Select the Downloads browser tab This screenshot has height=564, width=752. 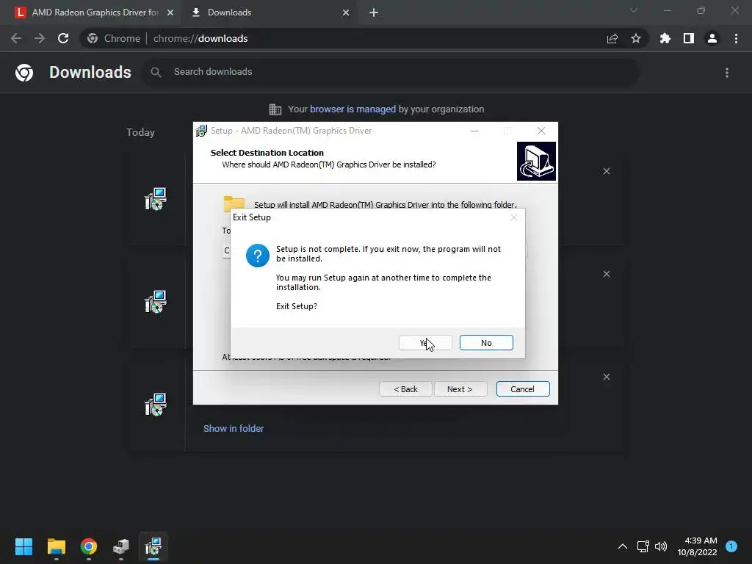coord(269,12)
